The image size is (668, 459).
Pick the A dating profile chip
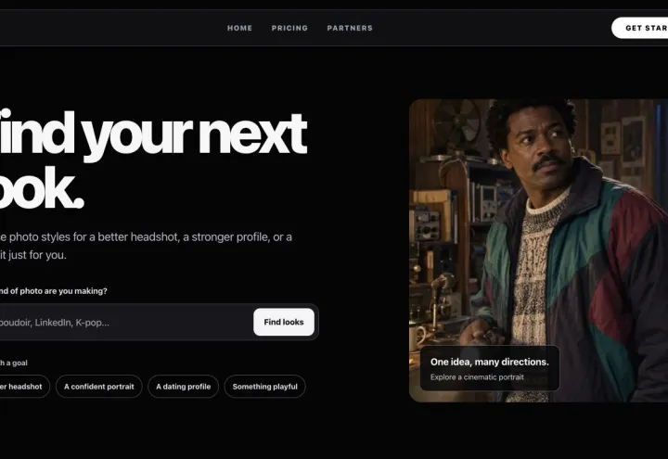183,387
